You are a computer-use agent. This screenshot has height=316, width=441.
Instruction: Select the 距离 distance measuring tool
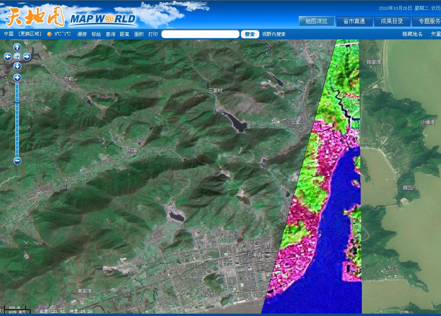pos(124,34)
